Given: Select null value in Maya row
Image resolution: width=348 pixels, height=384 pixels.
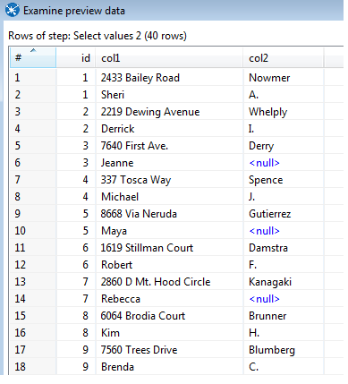Looking at the screenshot, I should pyautogui.click(x=284, y=231).
